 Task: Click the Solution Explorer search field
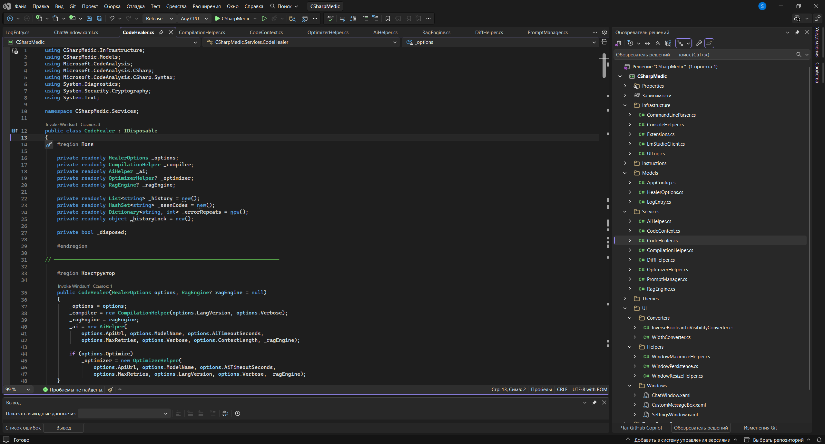703,54
